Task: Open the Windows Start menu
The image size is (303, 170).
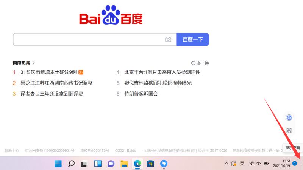Action: [x=58, y=164]
